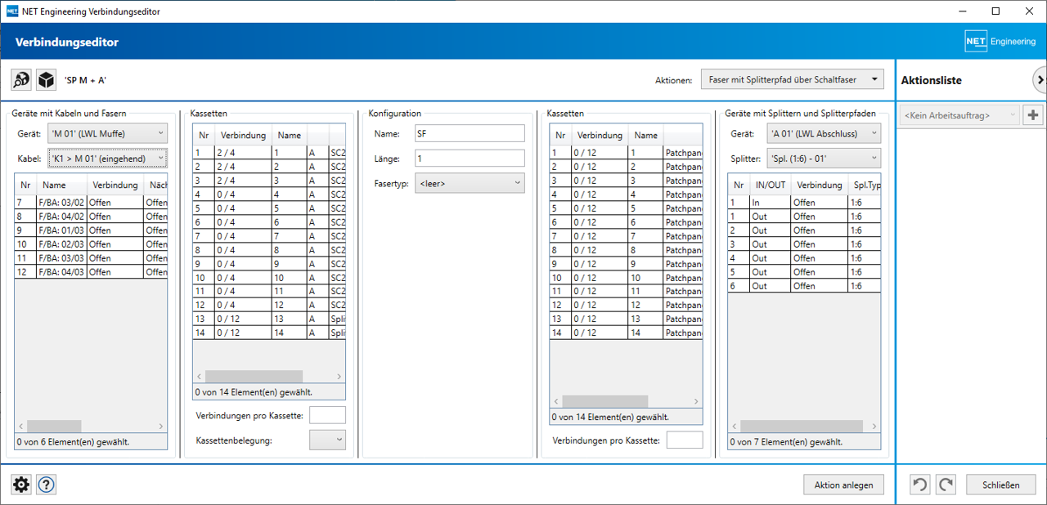Select left Kassetten row 4 with 0 / 4
1047x505 pixels.
coord(269,194)
